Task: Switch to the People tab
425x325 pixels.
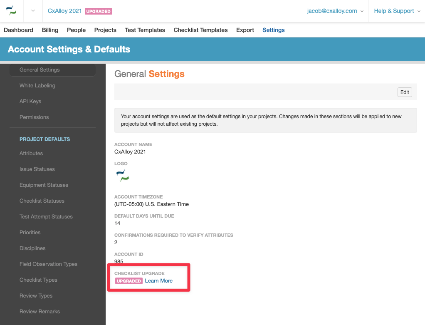Action: pyautogui.click(x=76, y=30)
